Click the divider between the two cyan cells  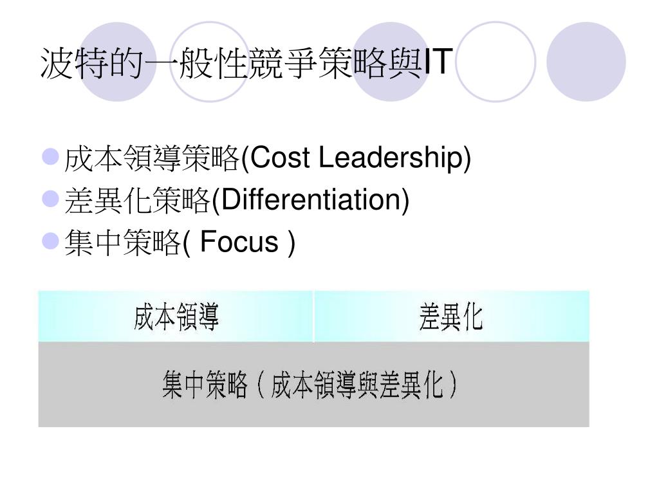313,316
